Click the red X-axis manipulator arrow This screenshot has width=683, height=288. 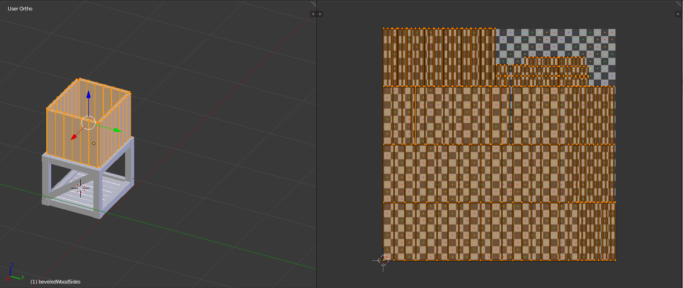coord(73,137)
